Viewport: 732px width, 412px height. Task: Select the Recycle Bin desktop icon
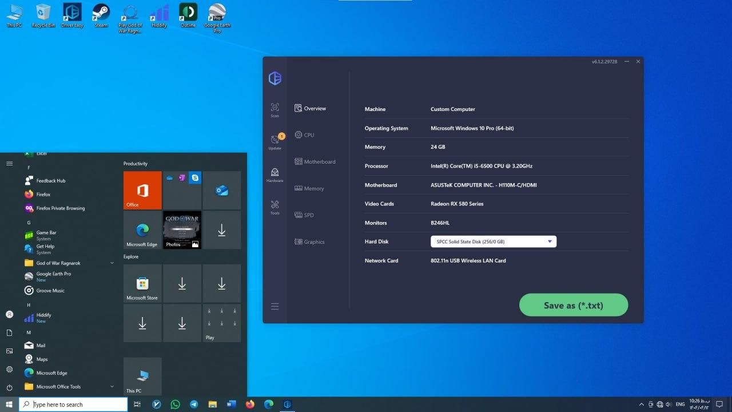(43, 15)
